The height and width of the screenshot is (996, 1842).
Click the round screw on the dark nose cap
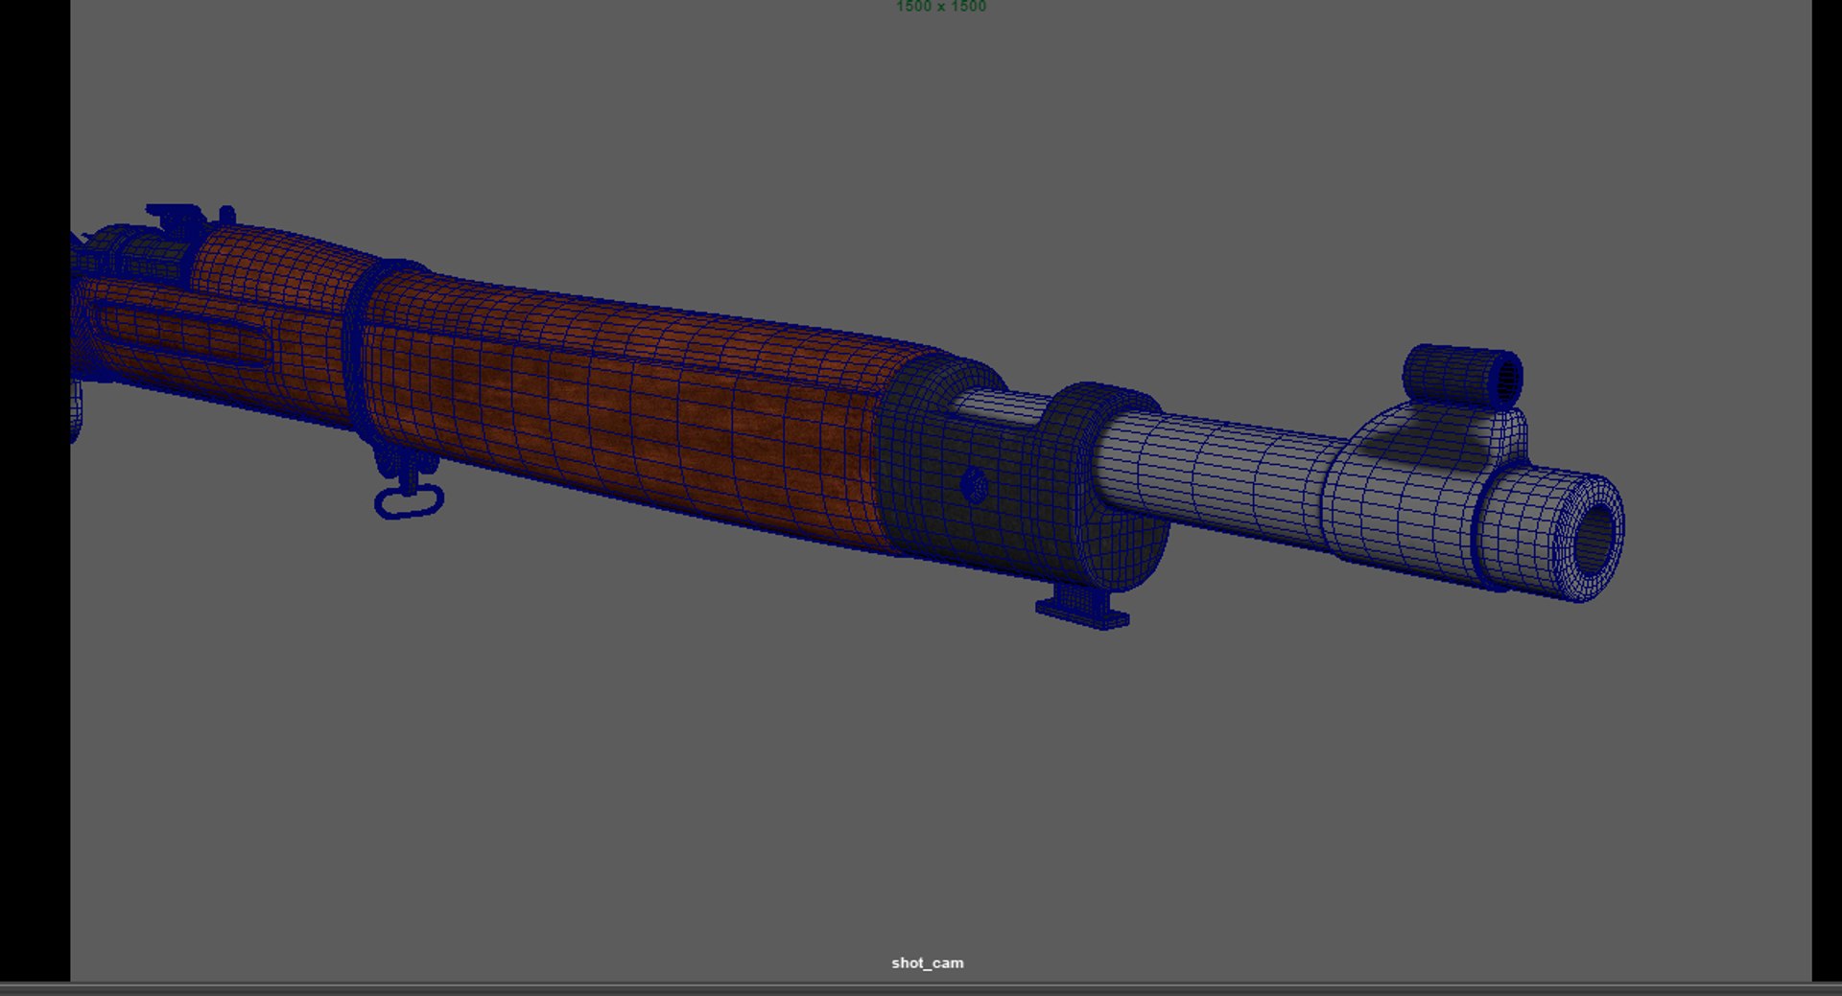coord(974,485)
